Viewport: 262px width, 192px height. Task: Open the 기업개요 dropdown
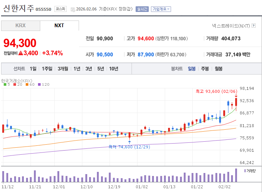point(161,9)
